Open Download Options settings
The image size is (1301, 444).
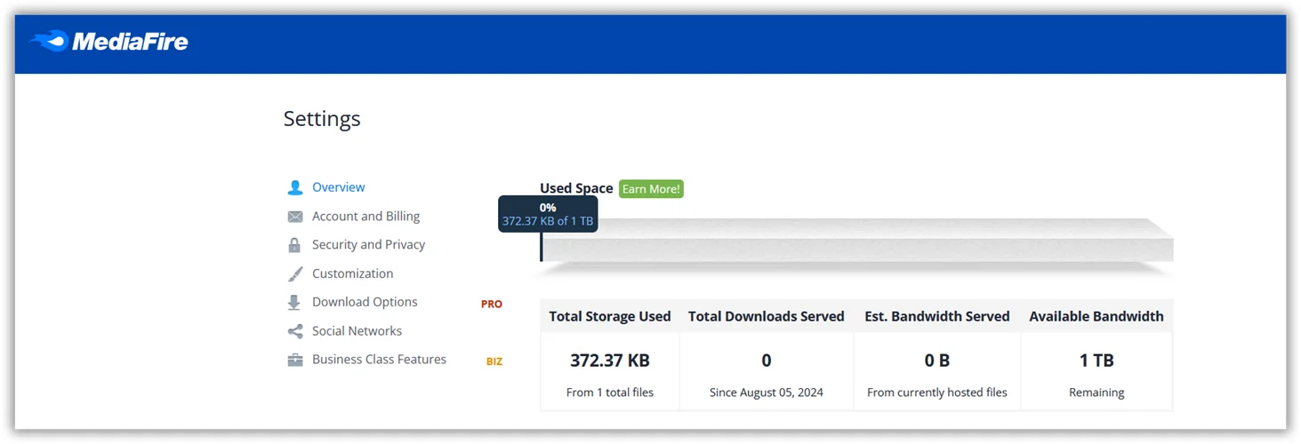(365, 302)
